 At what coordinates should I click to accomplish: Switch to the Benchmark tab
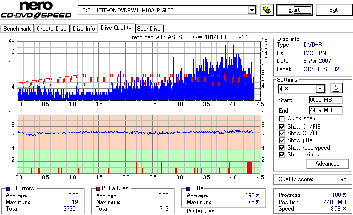(x=17, y=29)
